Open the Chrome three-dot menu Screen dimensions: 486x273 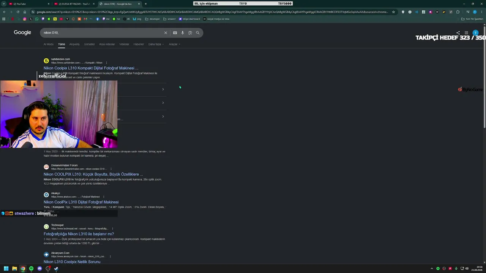pyautogui.click(x=481, y=12)
